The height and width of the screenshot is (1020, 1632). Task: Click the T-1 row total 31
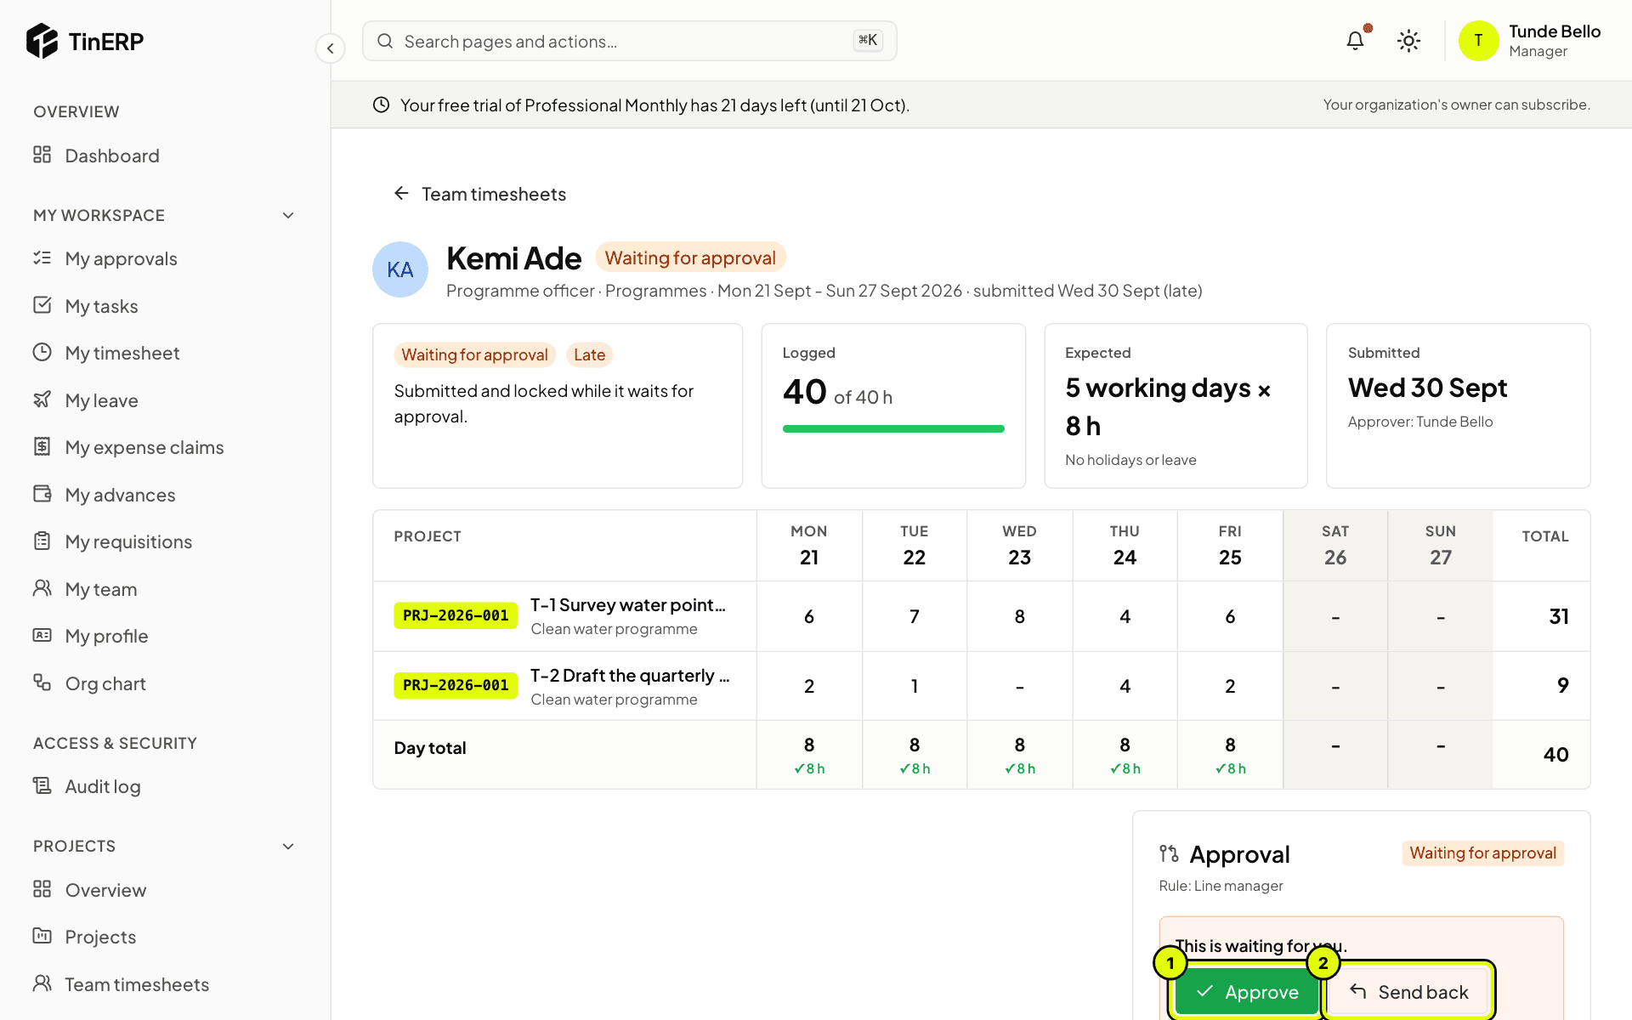pos(1559,616)
